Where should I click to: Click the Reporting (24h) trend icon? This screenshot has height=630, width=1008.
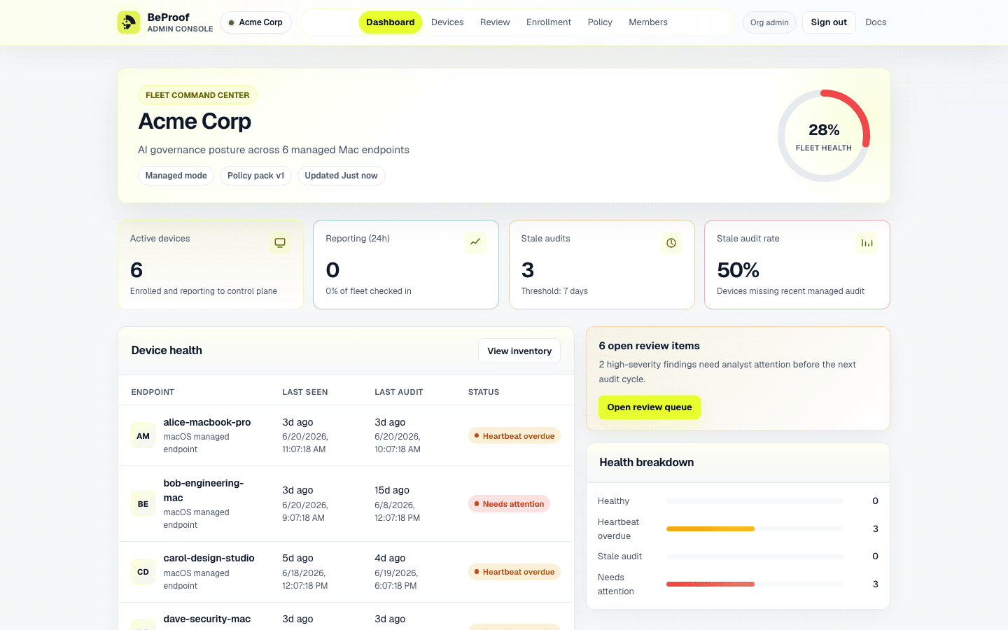475,242
